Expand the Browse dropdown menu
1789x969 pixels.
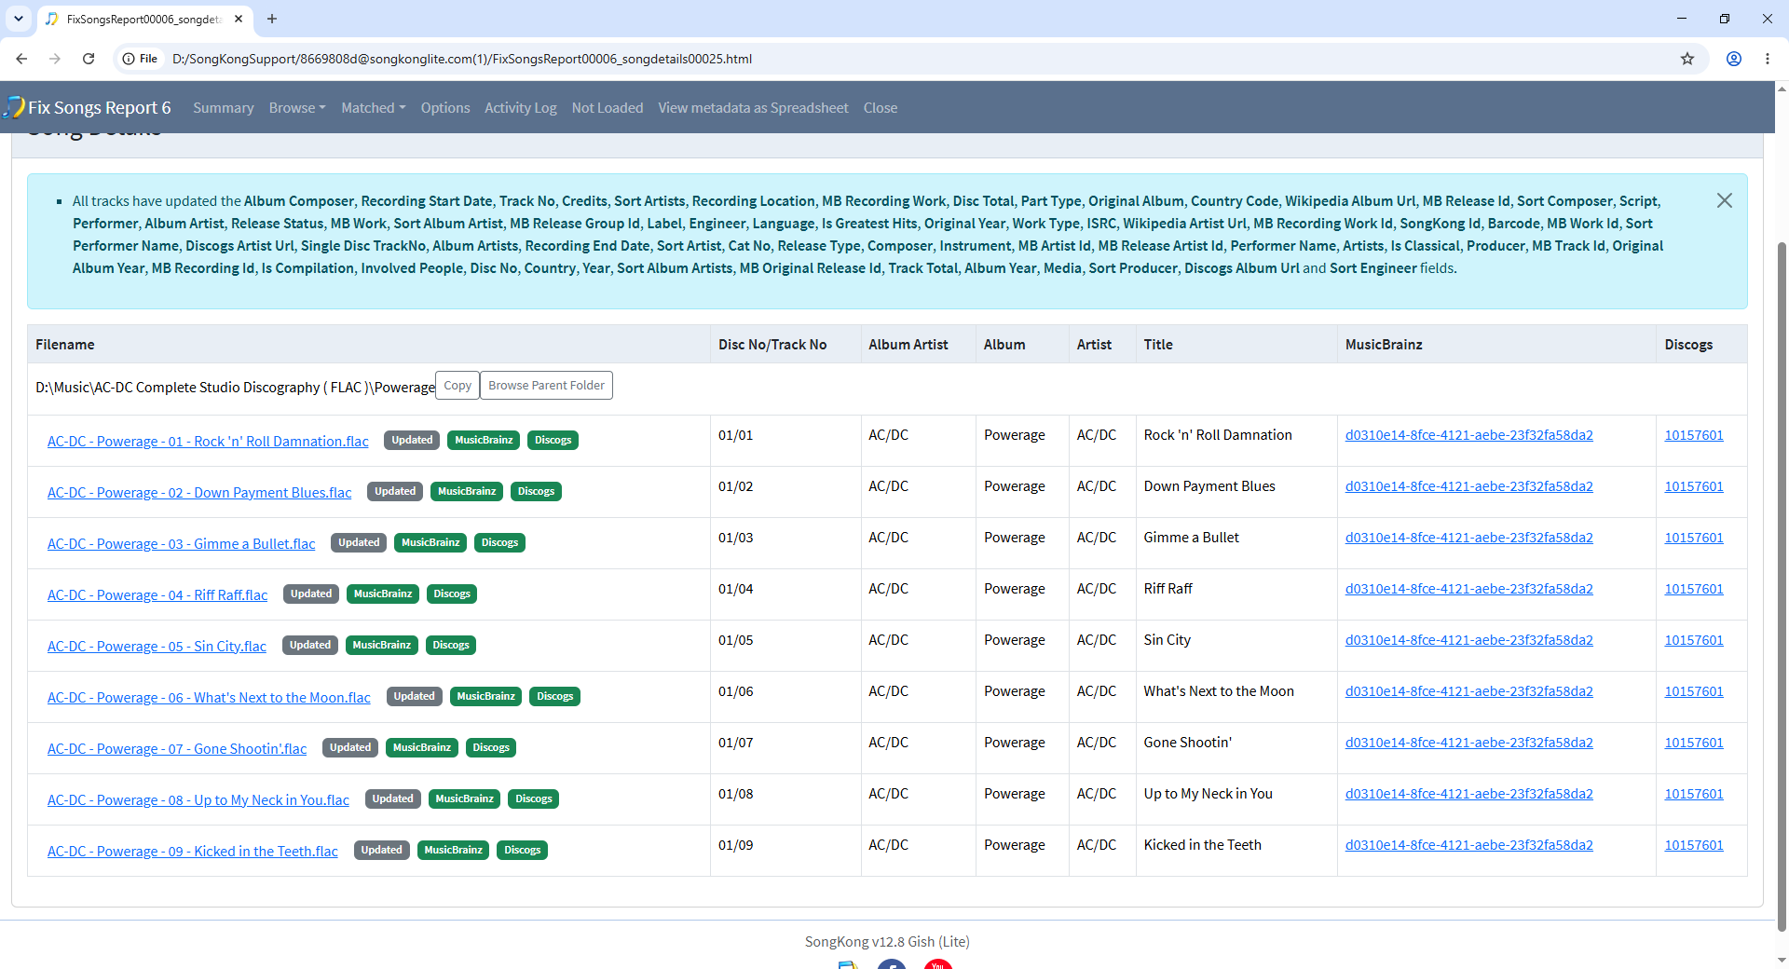tap(297, 108)
